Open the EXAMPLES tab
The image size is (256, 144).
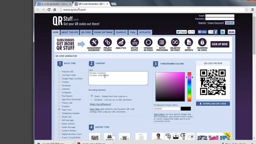121,32
